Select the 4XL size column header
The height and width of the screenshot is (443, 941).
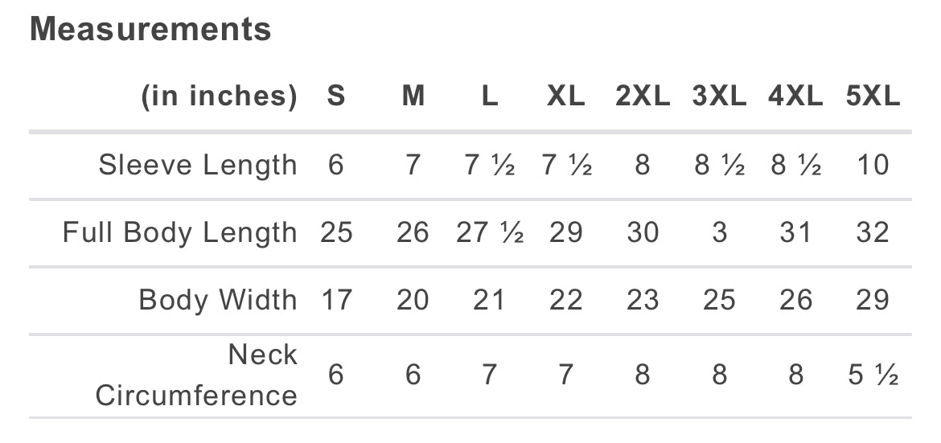[795, 96]
